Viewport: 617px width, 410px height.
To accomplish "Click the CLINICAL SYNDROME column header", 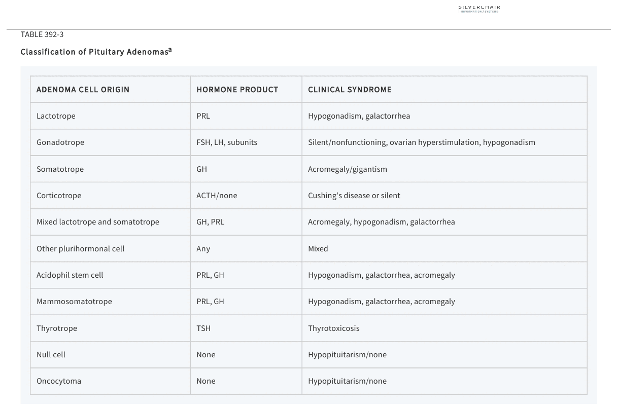I will point(444,90).
